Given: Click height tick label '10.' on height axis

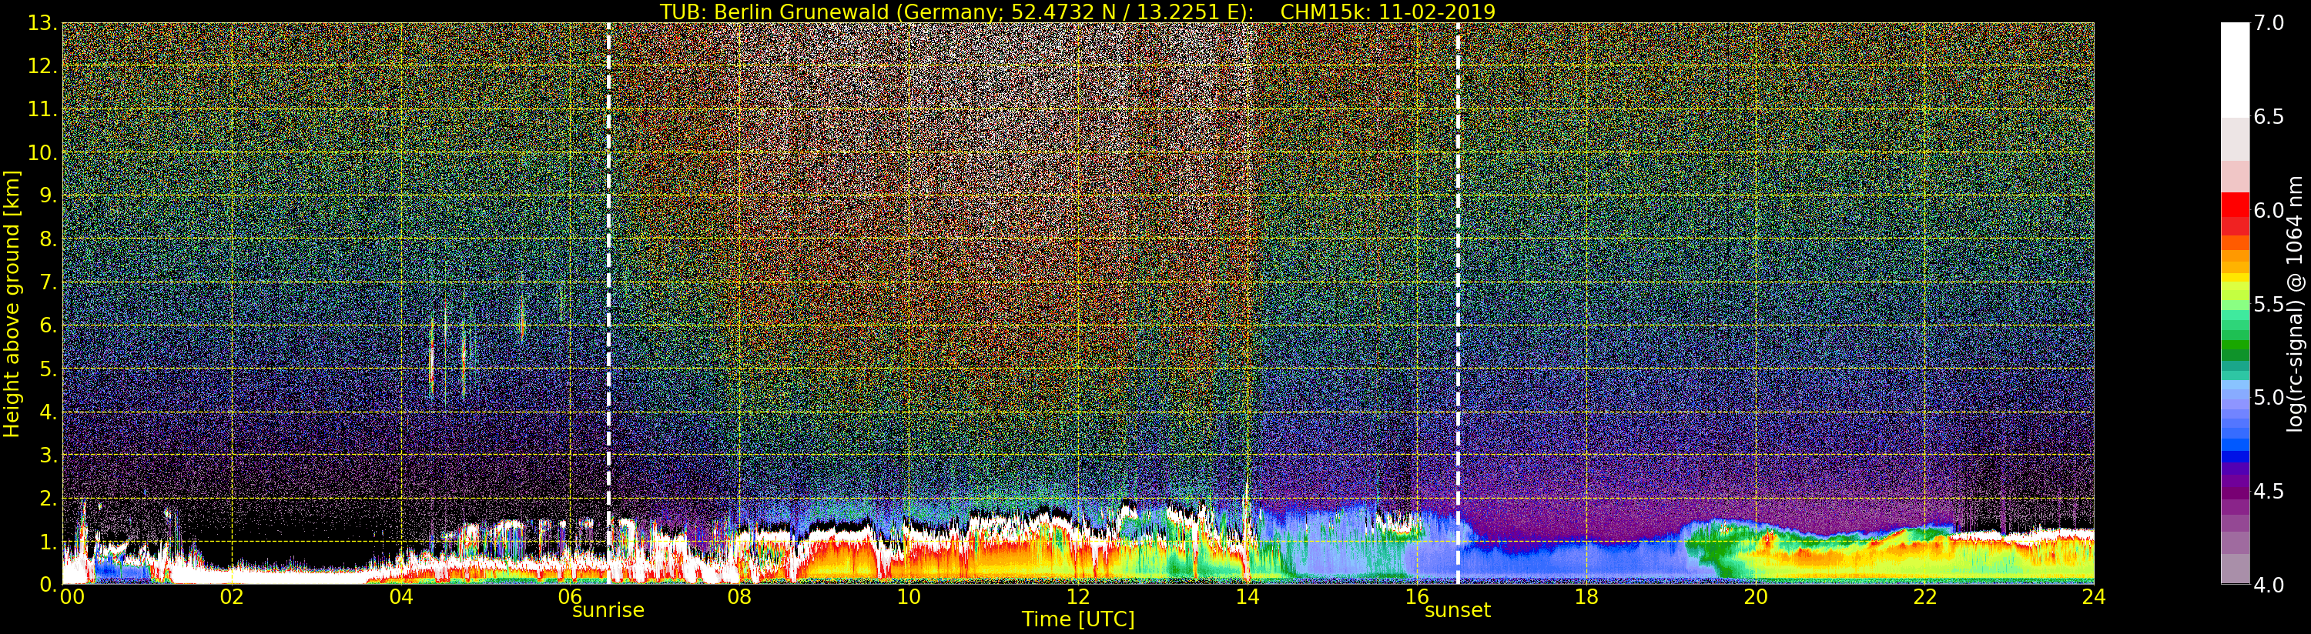Looking at the screenshot, I should coord(42,152).
